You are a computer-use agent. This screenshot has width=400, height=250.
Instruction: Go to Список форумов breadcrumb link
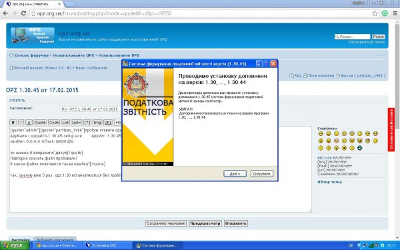point(31,55)
